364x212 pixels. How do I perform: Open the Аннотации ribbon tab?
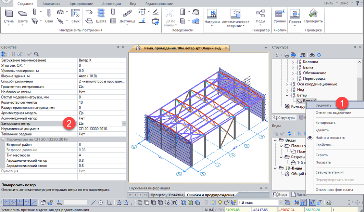point(111,4)
